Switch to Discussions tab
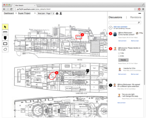148x120 pixels. [x=115, y=17]
